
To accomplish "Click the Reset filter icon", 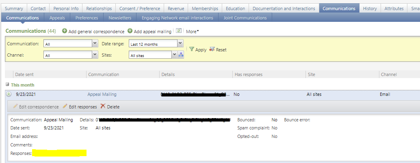I will click(x=212, y=49).
